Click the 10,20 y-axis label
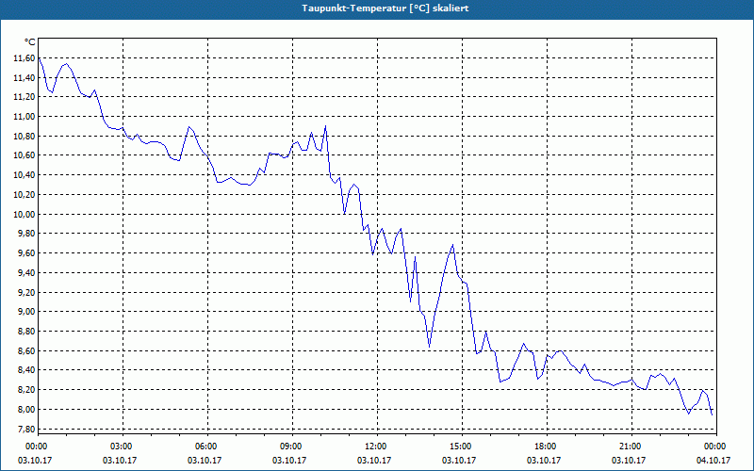Viewport: 754px width, 471px height. pyautogui.click(x=25, y=195)
